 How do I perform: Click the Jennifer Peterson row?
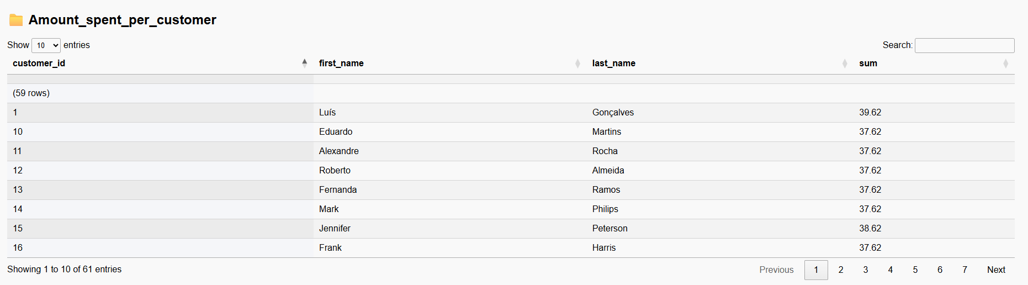511,229
